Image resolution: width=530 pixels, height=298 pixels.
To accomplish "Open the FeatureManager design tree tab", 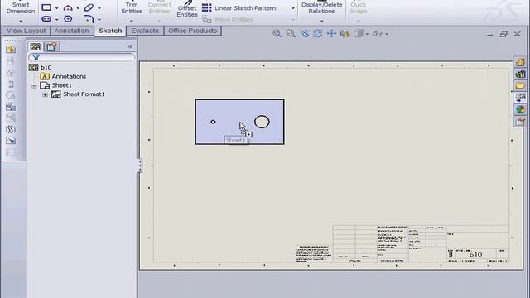I will pos(36,46).
